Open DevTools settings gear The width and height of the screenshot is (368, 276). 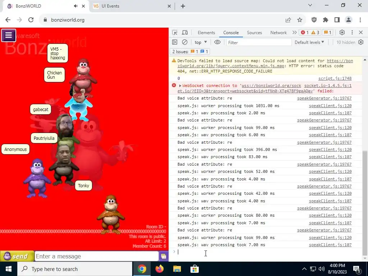342,32
